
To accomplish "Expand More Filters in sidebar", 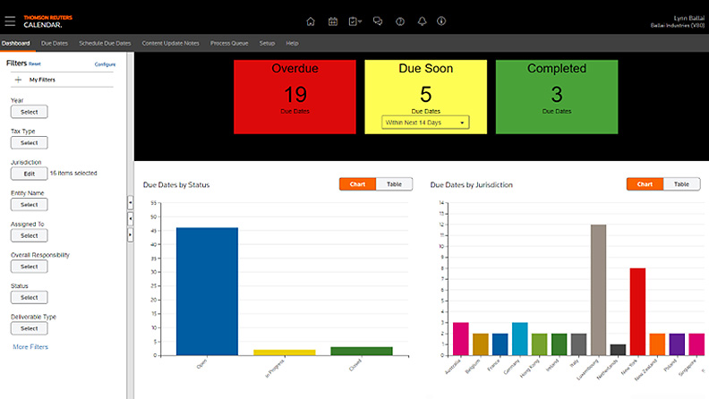I will (30, 346).
